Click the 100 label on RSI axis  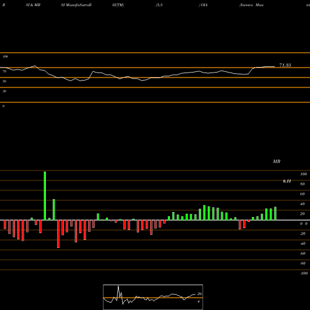click(5, 56)
